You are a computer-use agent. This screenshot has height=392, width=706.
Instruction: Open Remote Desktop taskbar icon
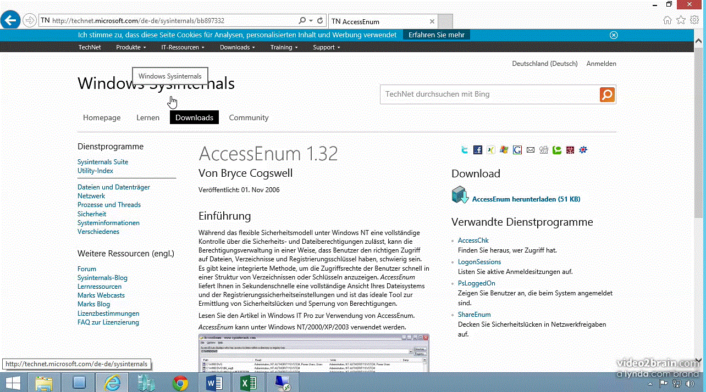click(x=284, y=382)
